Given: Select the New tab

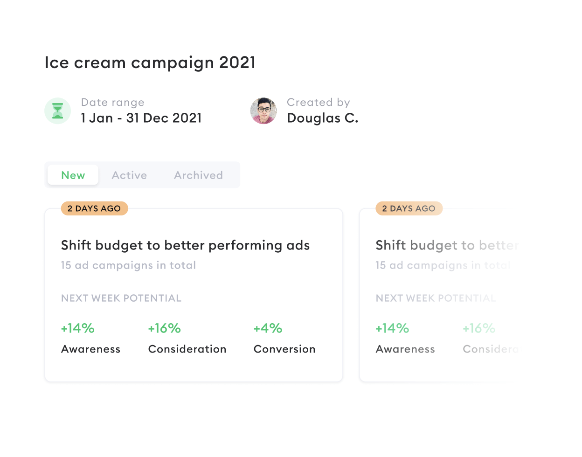Looking at the screenshot, I should click(73, 175).
